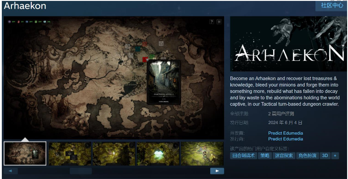Open the 社区中心 community hub button
348x179 pixels.
(331, 5)
